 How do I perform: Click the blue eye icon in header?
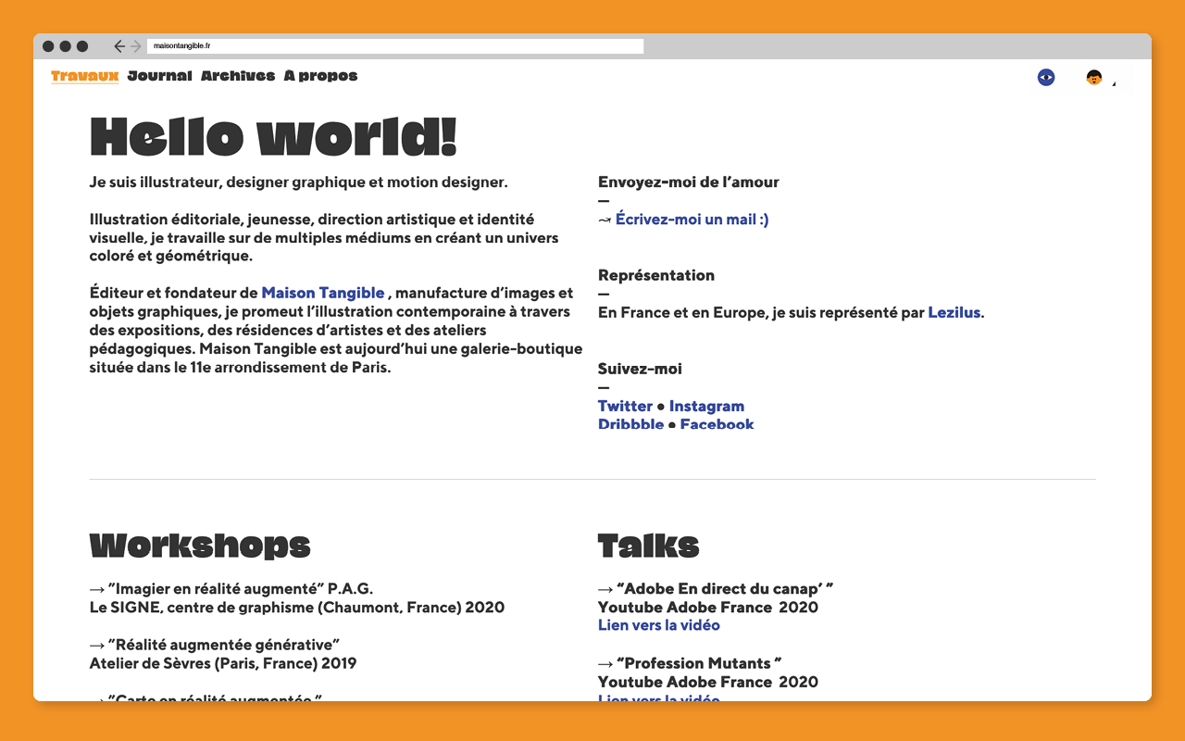(1046, 78)
